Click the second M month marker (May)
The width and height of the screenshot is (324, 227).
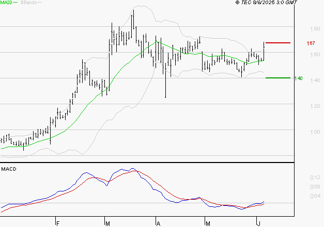tap(208, 223)
